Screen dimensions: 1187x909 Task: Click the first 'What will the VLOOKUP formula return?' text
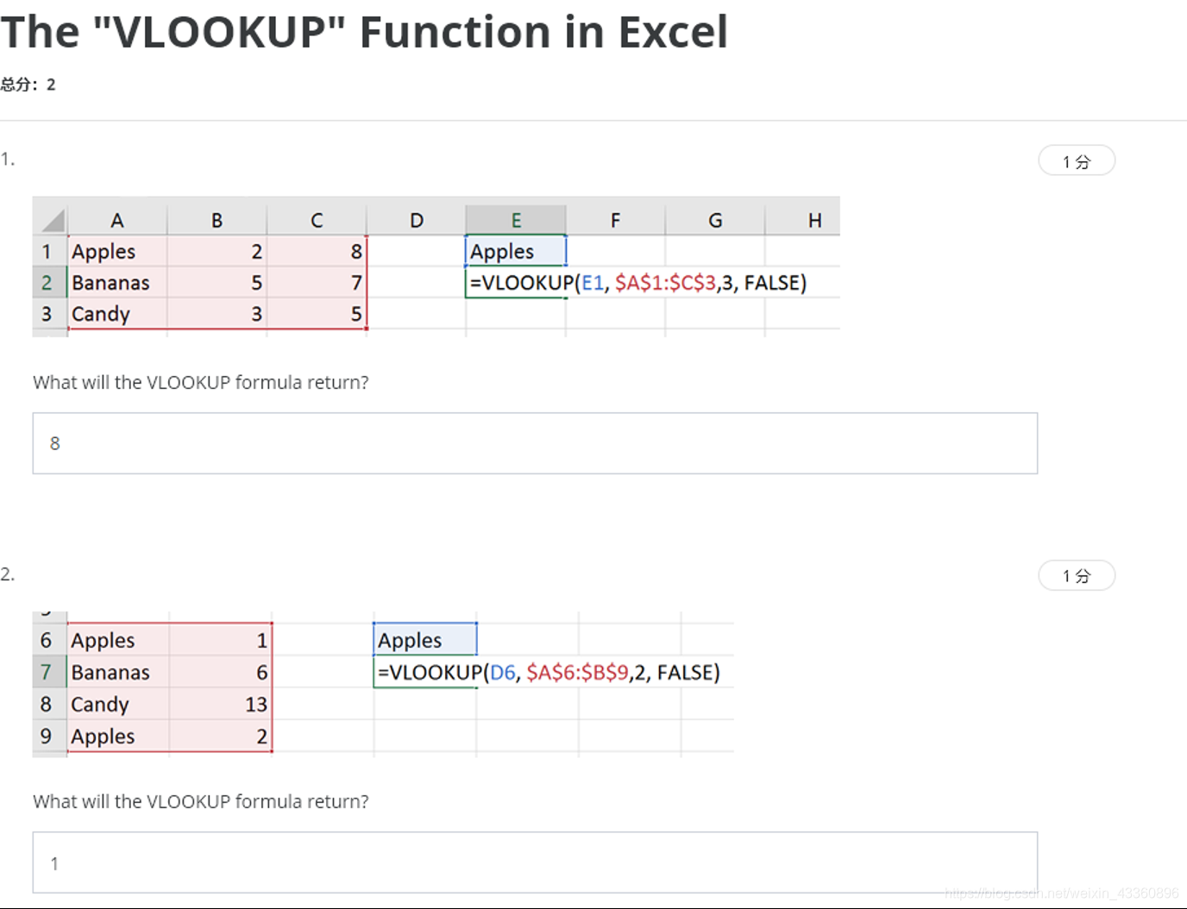(201, 382)
